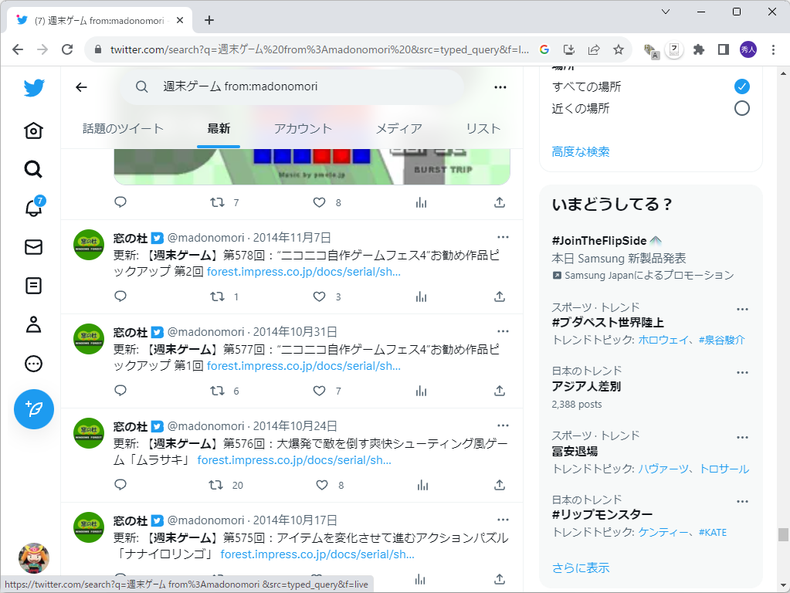View analytics for the 第576回 tweet
Viewport: 790px width, 593px height.
pos(421,485)
